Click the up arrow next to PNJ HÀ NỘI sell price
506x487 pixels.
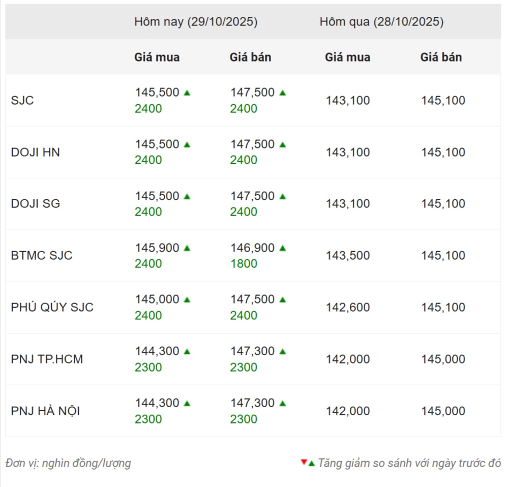(x=283, y=402)
